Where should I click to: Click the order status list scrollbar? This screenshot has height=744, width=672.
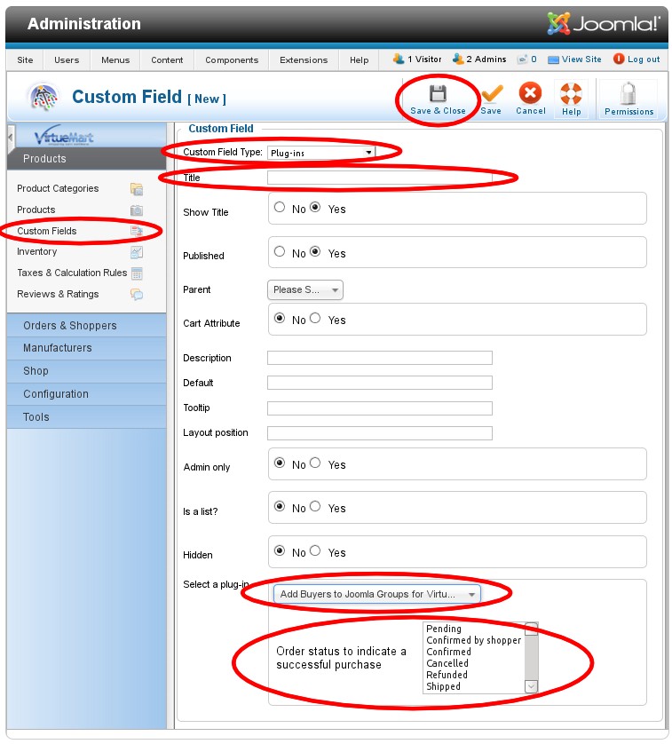click(x=531, y=657)
